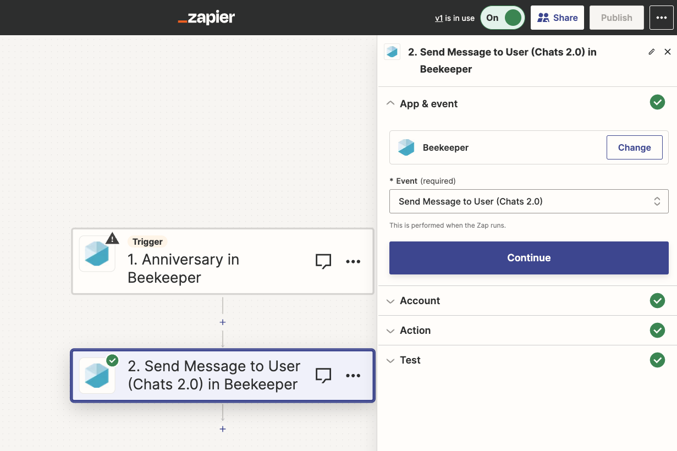Click the App & event green checkmark
The image size is (677, 451).
pos(657,102)
